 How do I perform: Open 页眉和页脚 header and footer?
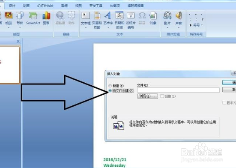[x=97, y=20]
